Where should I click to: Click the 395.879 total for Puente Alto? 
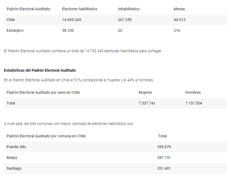[164, 147]
